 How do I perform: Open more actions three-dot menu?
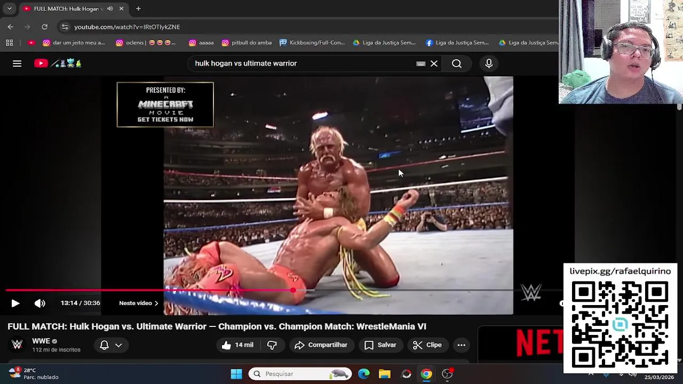point(462,345)
